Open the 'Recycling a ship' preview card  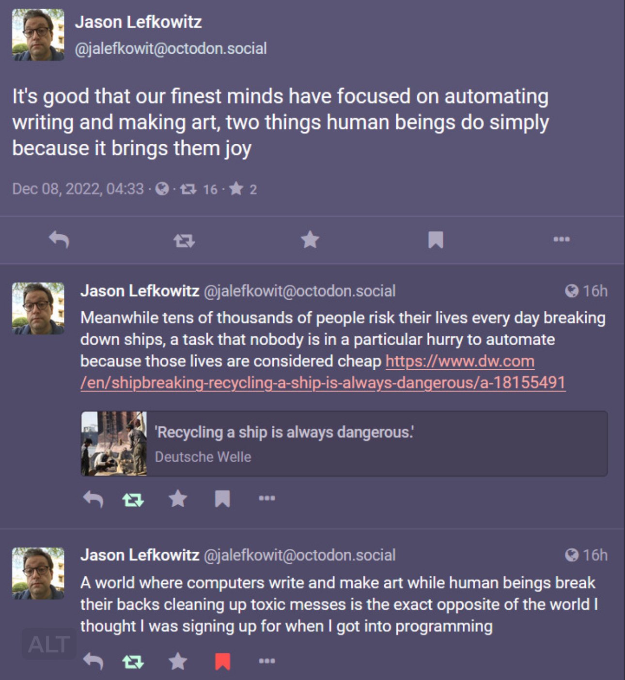coord(344,443)
